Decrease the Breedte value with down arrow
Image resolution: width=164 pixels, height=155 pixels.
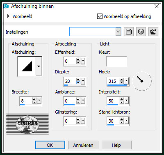click(34, 102)
